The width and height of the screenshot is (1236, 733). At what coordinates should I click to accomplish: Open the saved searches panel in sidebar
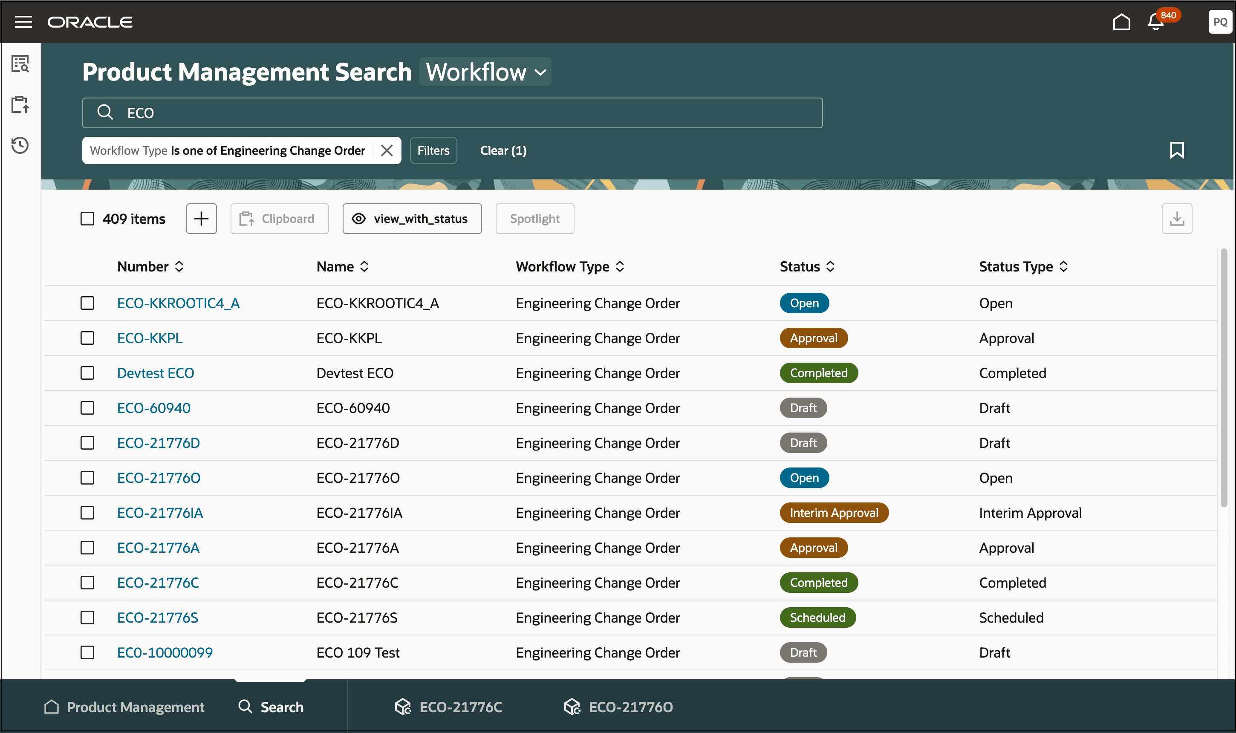click(x=20, y=64)
